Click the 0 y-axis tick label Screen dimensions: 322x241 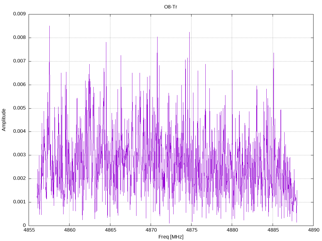point(25,225)
